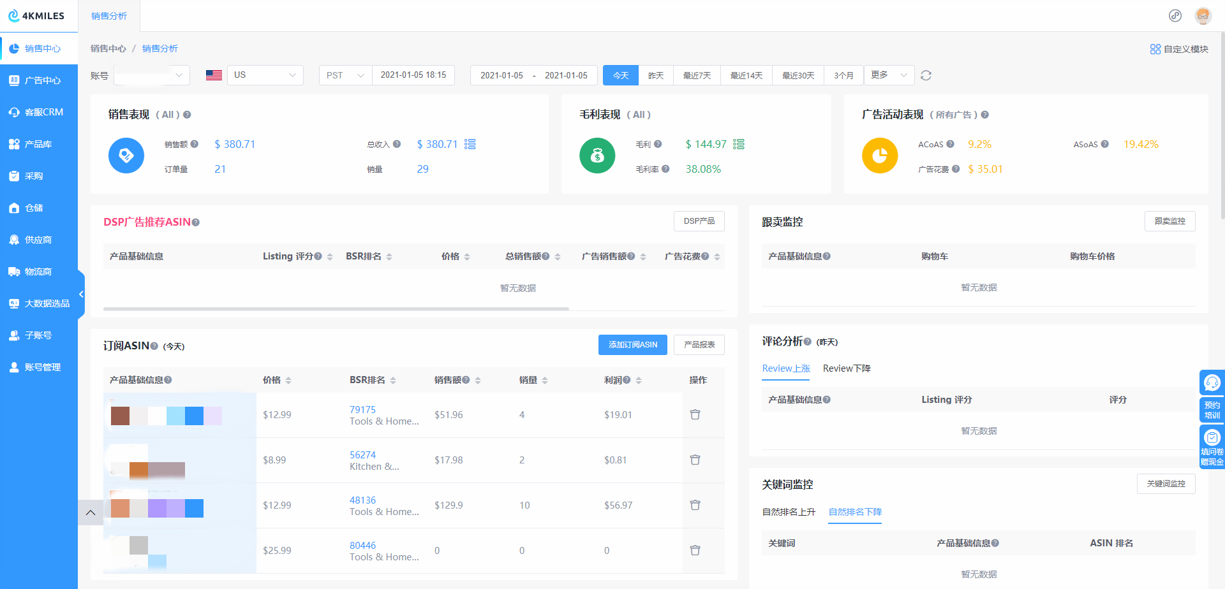
Task: Delete the first 订阅ASIN row via trash icon
Action: 695,414
